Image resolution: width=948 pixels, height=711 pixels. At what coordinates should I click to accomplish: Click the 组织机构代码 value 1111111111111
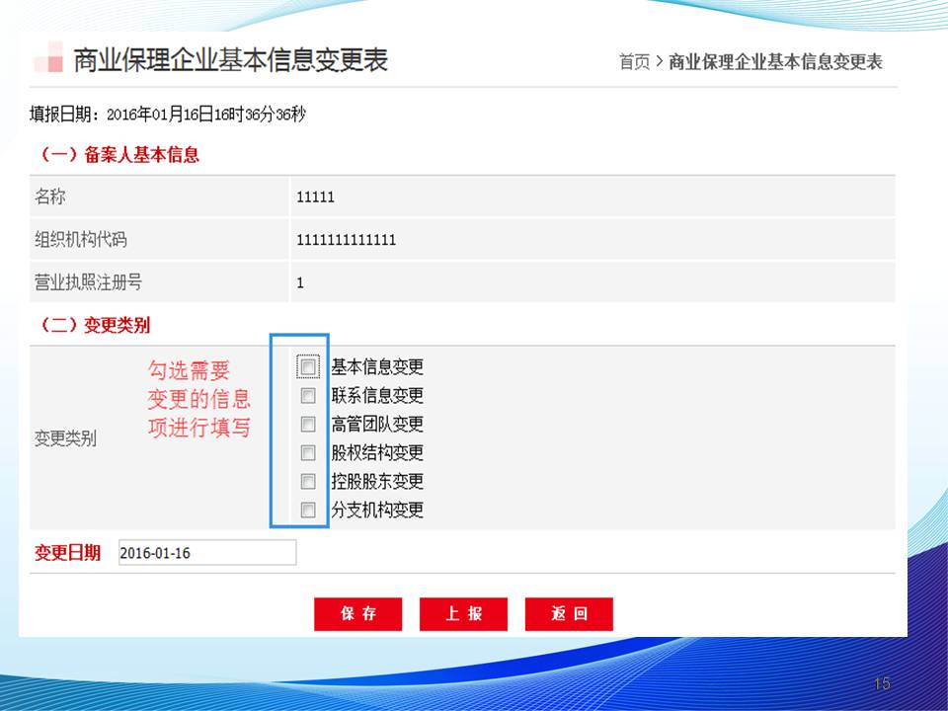[346, 239]
